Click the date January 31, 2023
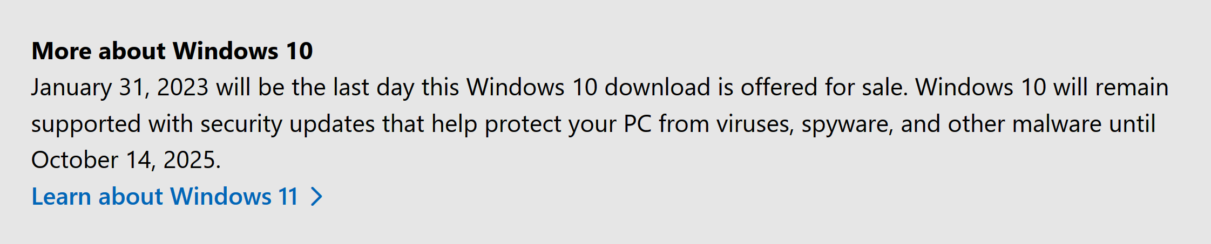 coord(120,87)
